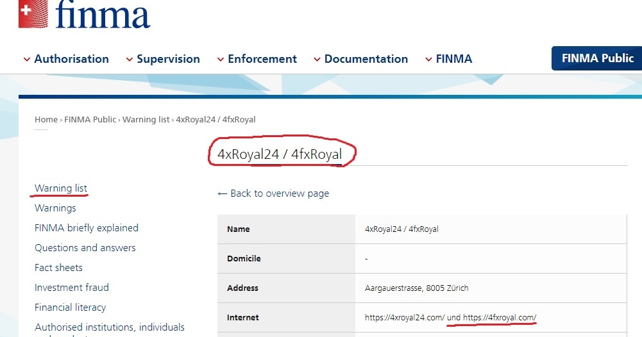Open FINMA briefly explained sidebar link
The image size is (642, 337).
(87, 228)
